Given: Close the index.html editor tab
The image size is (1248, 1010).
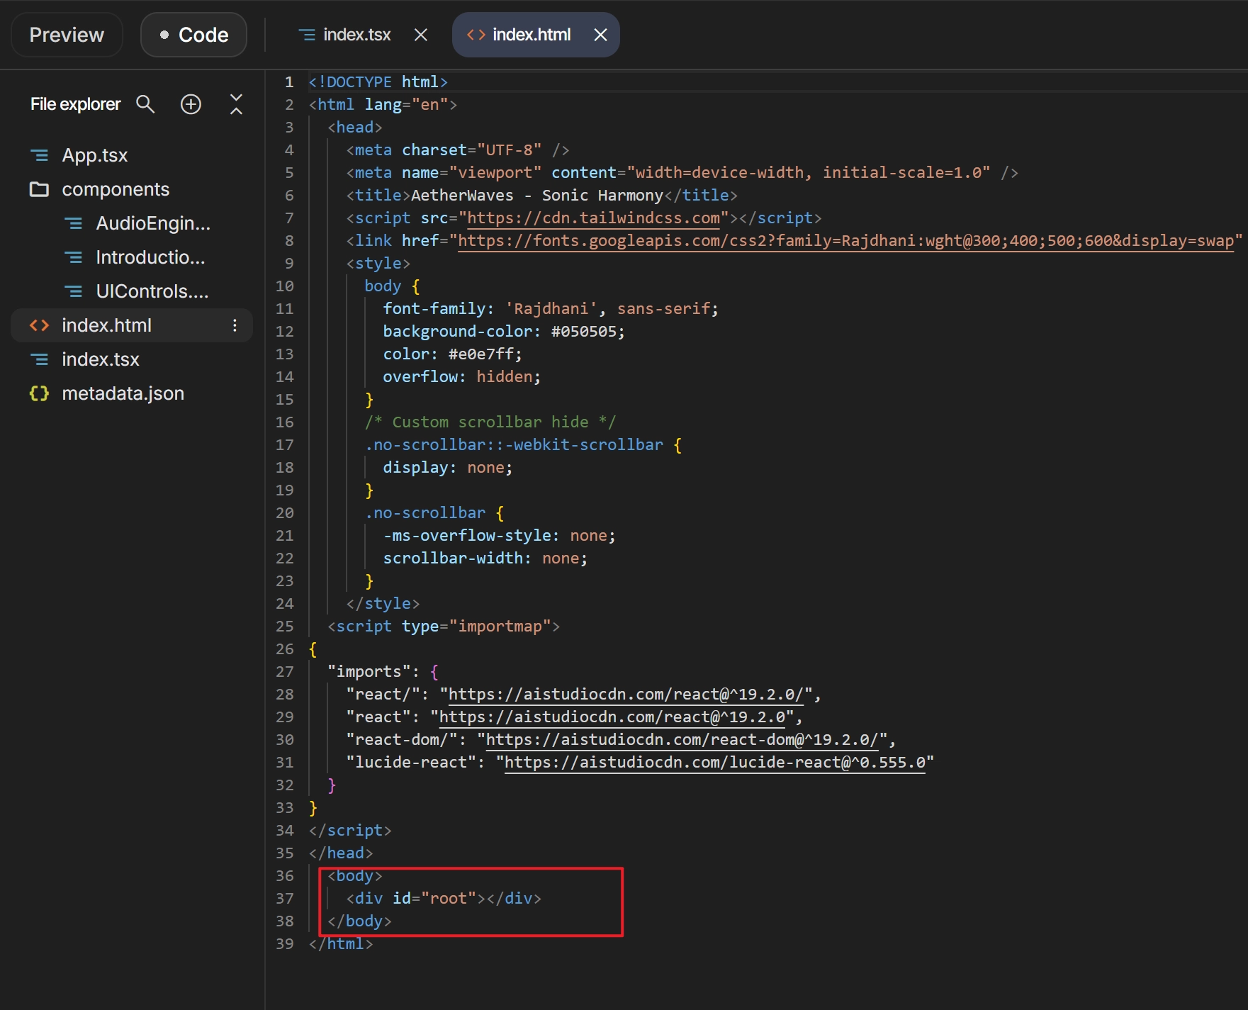Looking at the screenshot, I should (x=600, y=35).
